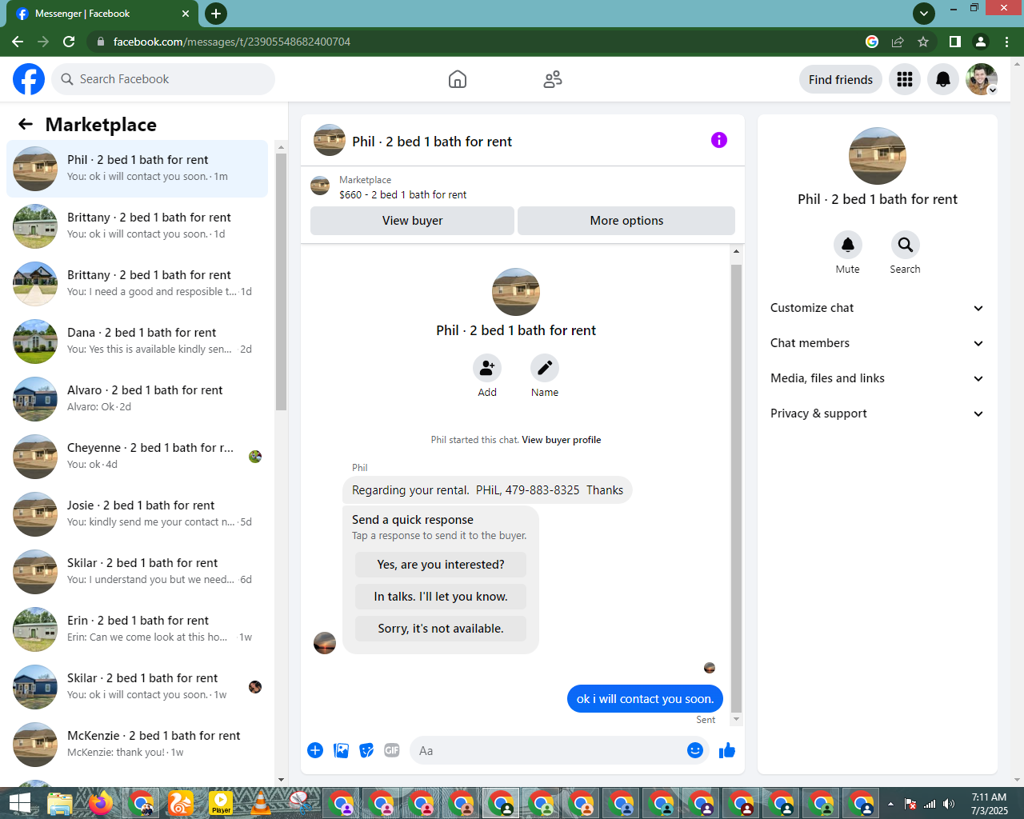Open emoji picker in message box
This screenshot has height=819, width=1024.
(x=695, y=750)
